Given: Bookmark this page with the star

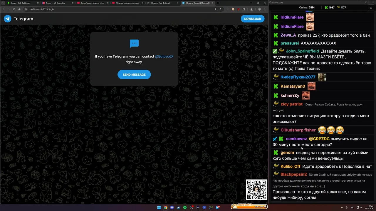Looking at the screenshot, I should 220,9.
